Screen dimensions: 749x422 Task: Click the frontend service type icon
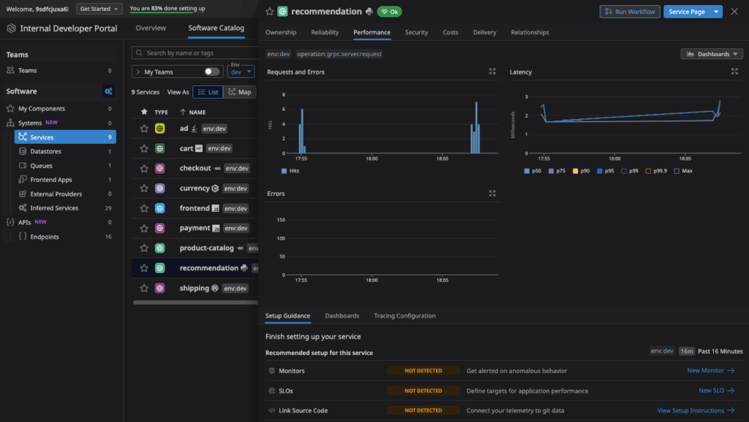click(160, 208)
